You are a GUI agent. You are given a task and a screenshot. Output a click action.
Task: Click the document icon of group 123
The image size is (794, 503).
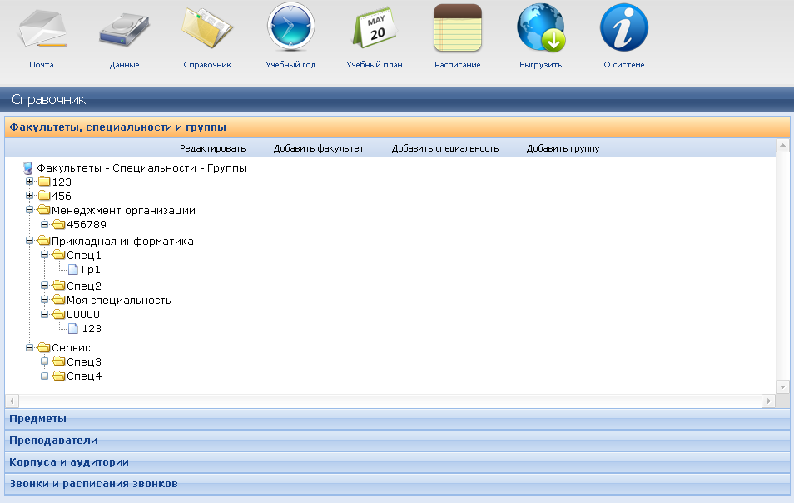point(73,329)
